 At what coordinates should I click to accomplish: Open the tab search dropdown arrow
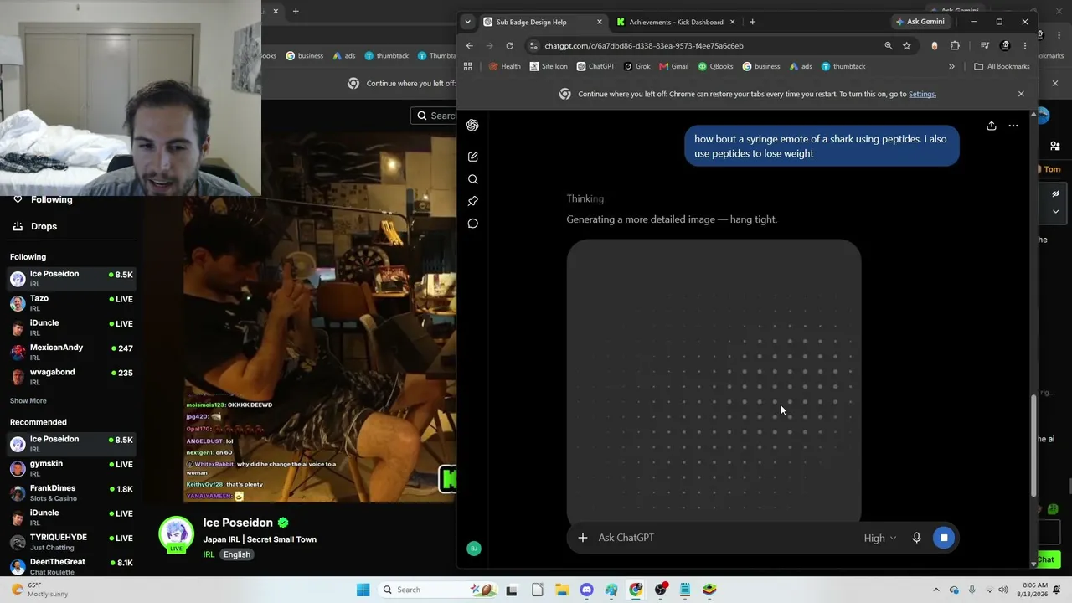467,22
